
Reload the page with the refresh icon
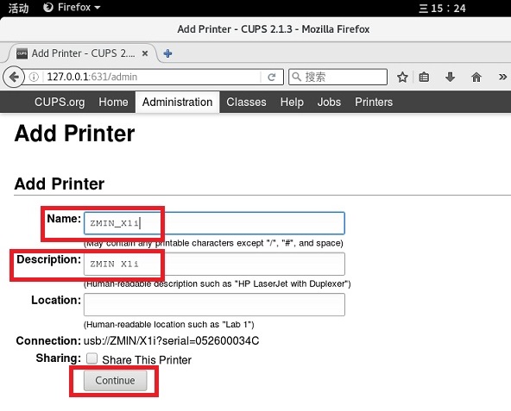(271, 78)
